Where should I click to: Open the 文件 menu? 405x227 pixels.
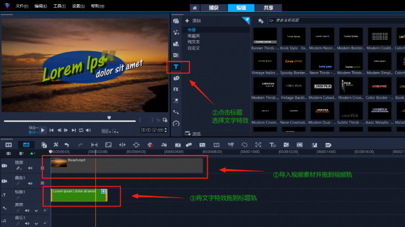click(21, 6)
